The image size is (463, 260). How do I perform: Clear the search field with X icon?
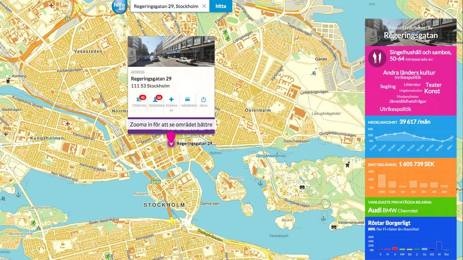point(204,6)
